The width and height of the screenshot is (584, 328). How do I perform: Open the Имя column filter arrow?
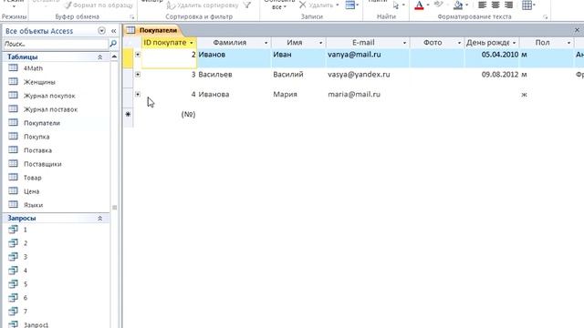pos(320,43)
